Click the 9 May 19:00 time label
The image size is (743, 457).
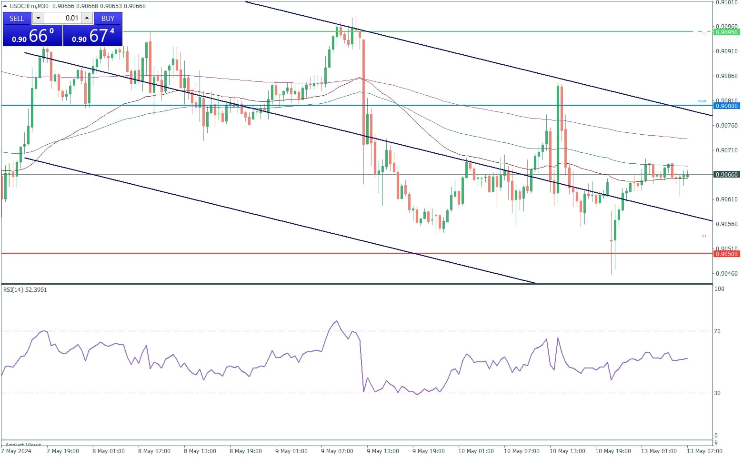click(429, 451)
